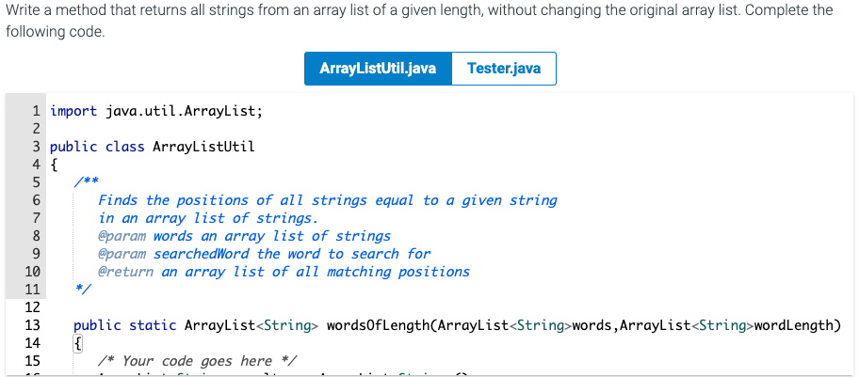Click the '@return an array list' comment line

pos(284,272)
